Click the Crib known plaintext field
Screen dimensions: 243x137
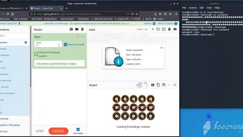click(x=59, y=64)
